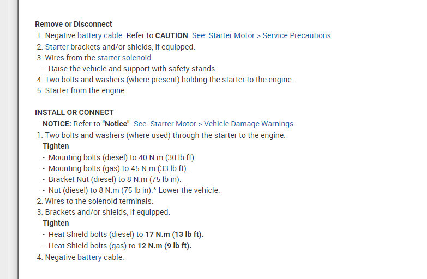Click the 'Remove or Disconnect' heading
The image size is (427, 279).
coord(74,24)
